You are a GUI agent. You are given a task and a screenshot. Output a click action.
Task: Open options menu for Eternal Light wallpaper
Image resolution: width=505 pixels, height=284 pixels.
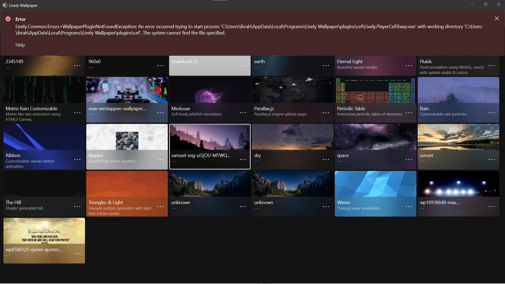[x=409, y=65]
